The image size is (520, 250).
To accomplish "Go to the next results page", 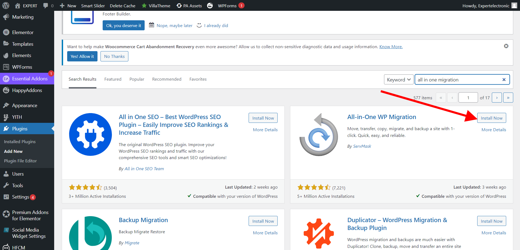I will (497, 98).
